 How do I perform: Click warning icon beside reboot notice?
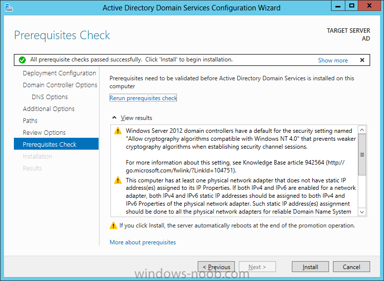pos(113,225)
